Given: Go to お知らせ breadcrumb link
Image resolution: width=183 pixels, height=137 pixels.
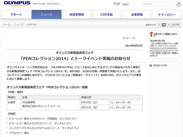Looking at the screenshot, I should click(x=32, y=24).
